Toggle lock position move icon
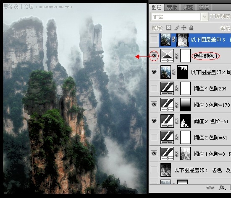 pos(184,28)
